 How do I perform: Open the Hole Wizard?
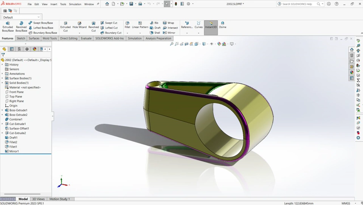79,25
